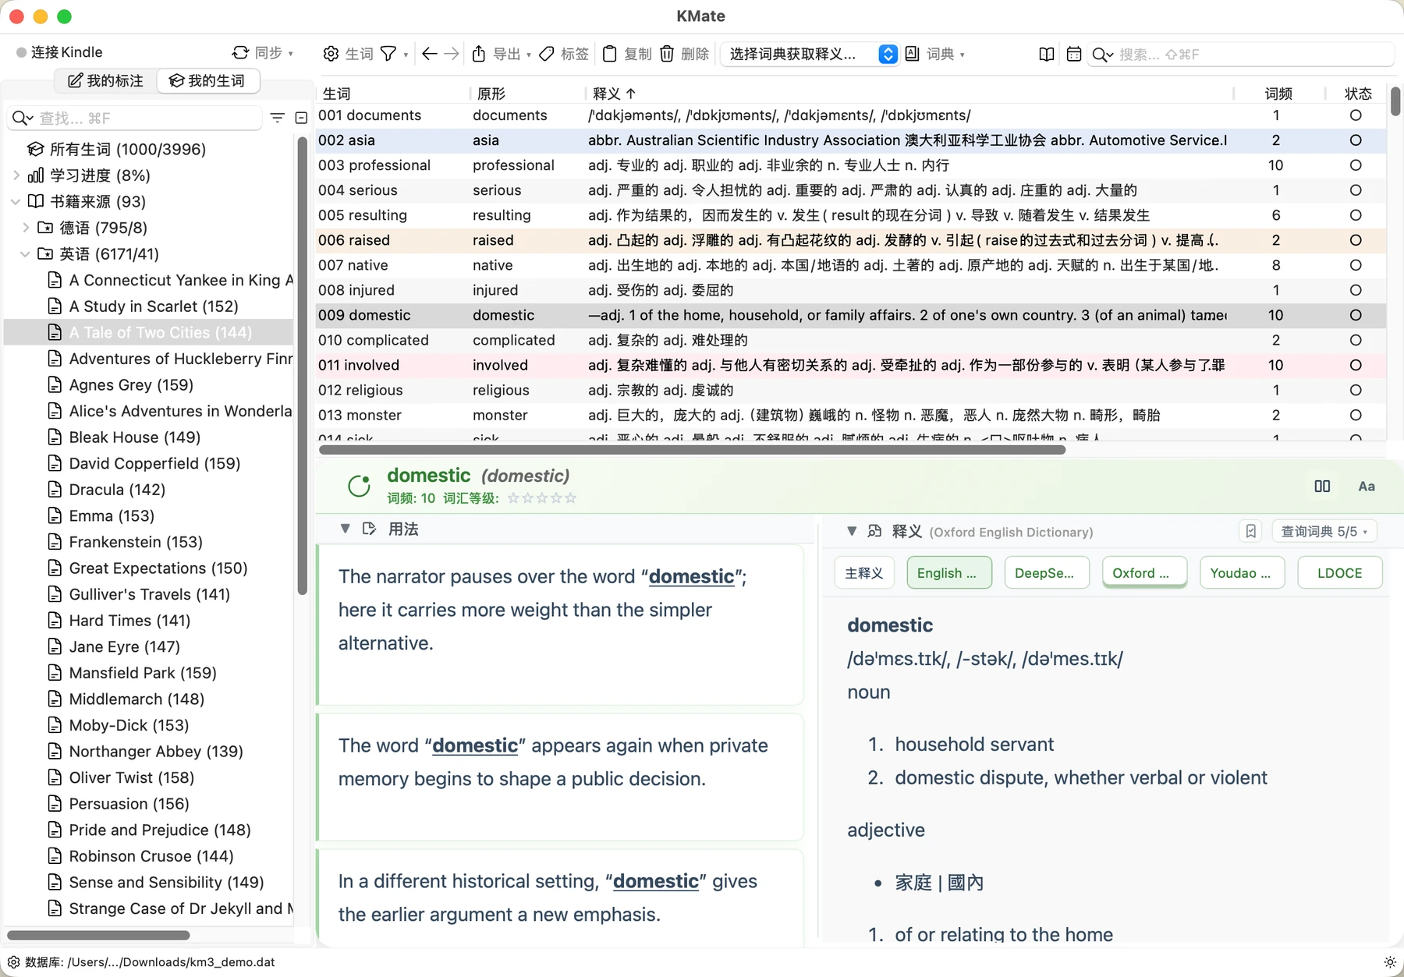
Task: Click the 主释义 button
Action: (x=864, y=573)
